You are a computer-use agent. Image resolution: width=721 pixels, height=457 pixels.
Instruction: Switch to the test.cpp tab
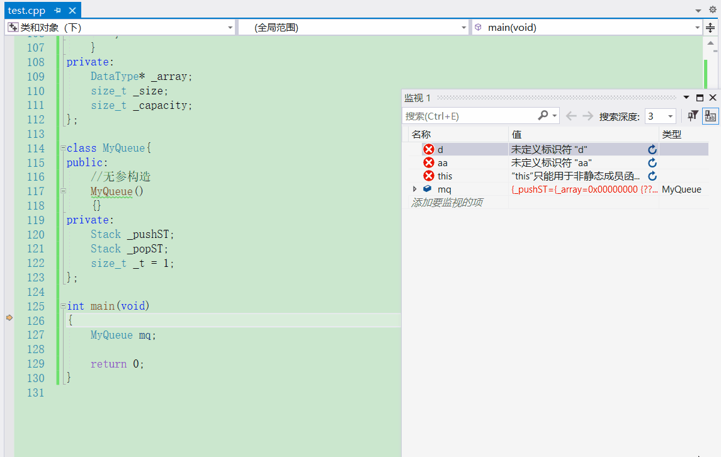pos(26,10)
